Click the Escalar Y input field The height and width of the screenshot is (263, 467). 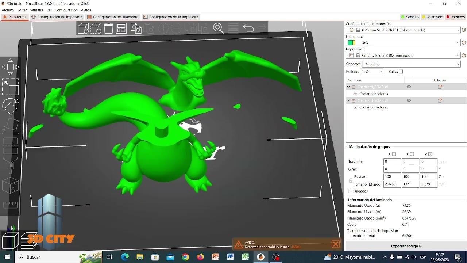point(410,177)
